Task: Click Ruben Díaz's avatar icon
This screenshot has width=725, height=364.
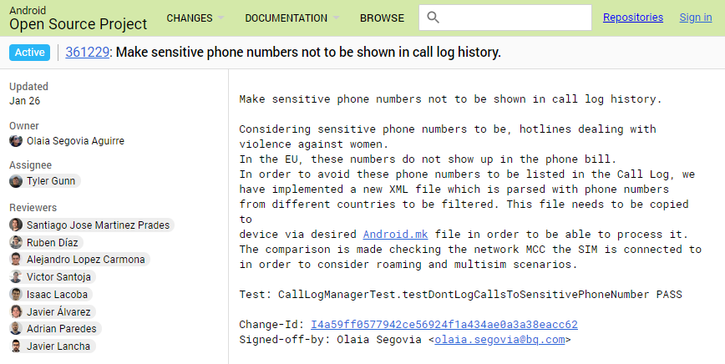Action: click(16, 242)
